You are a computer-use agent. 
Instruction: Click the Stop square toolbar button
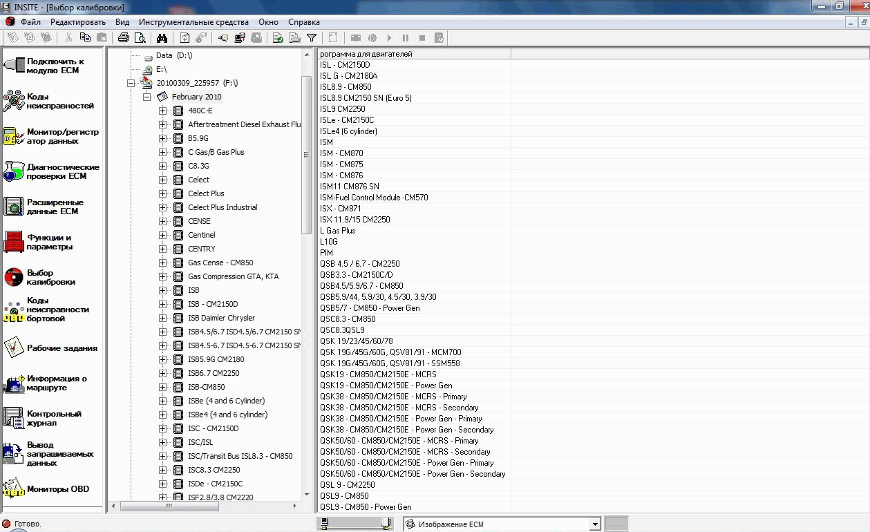click(422, 37)
